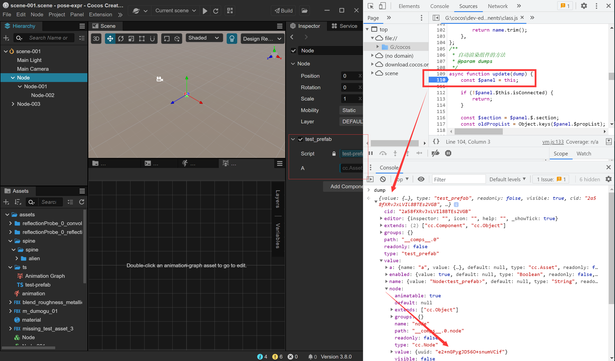Viewport: 615px width, 361px height.
Task: Open the Default levels dropdown
Action: [x=507, y=179]
